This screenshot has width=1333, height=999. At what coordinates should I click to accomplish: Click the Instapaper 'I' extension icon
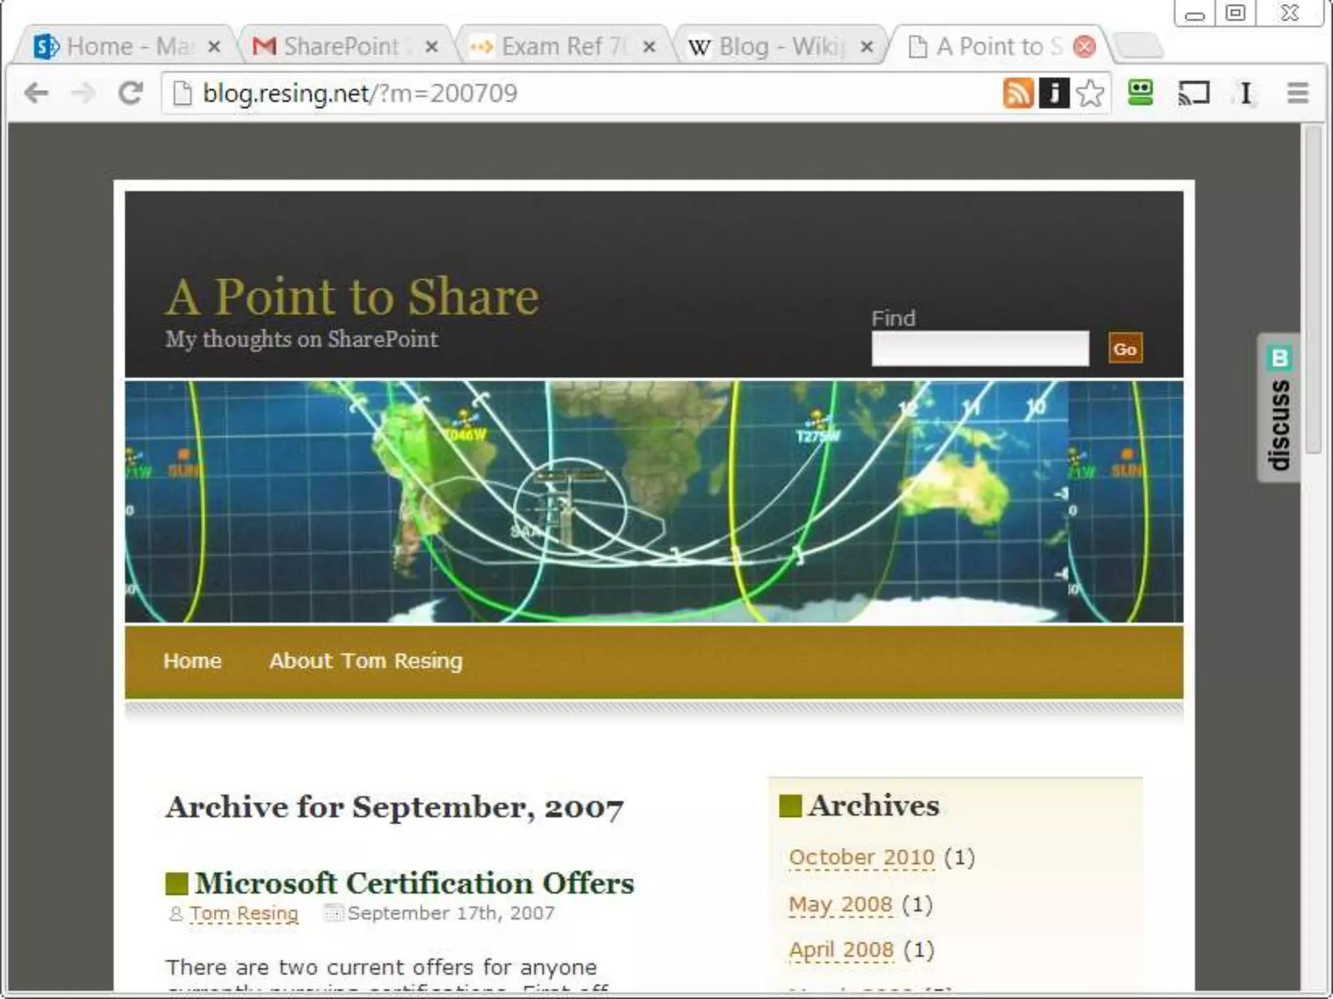pos(1245,93)
